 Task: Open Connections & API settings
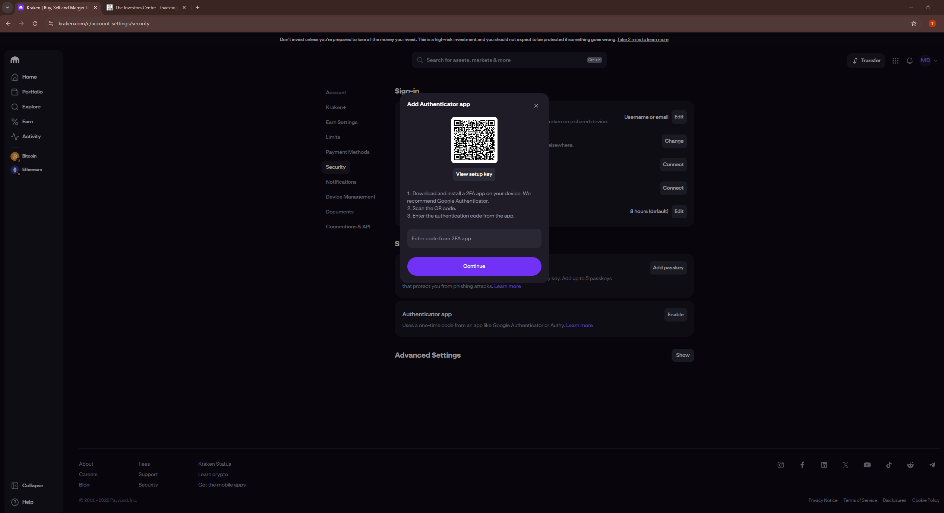coord(348,227)
